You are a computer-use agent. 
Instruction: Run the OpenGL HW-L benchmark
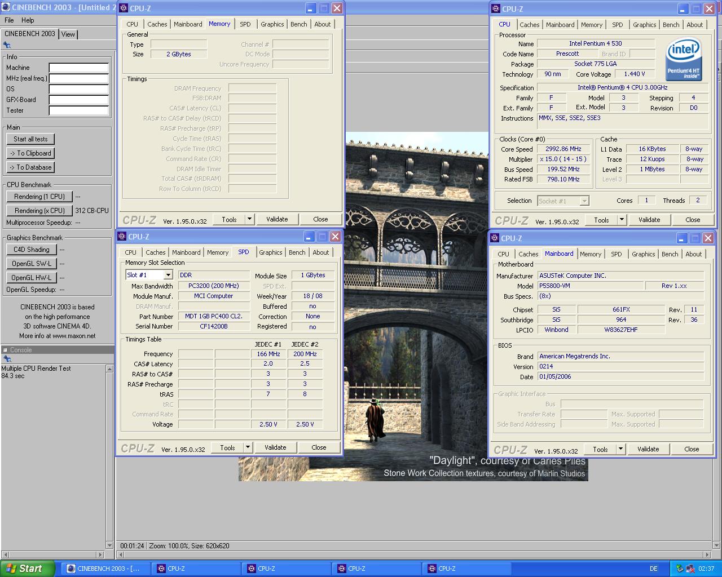tap(32, 278)
